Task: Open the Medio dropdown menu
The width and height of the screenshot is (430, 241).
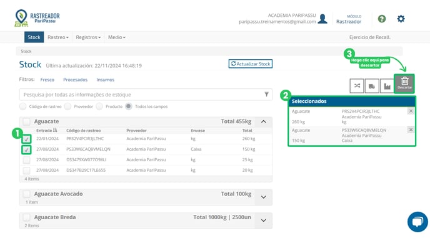Action: (116, 37)
